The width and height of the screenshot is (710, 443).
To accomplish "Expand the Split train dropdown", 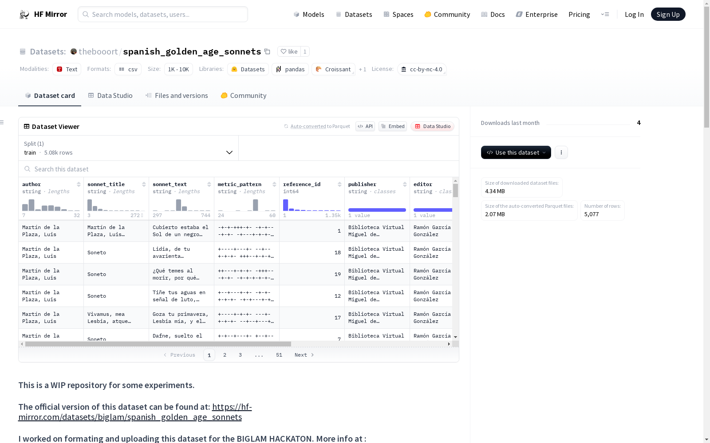I will [x=129, y=148].
